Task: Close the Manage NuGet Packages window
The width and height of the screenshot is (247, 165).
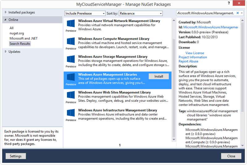Action: [x=239, y=3]
